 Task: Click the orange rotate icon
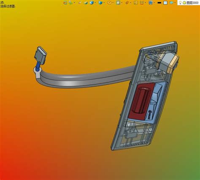(127, 3)
